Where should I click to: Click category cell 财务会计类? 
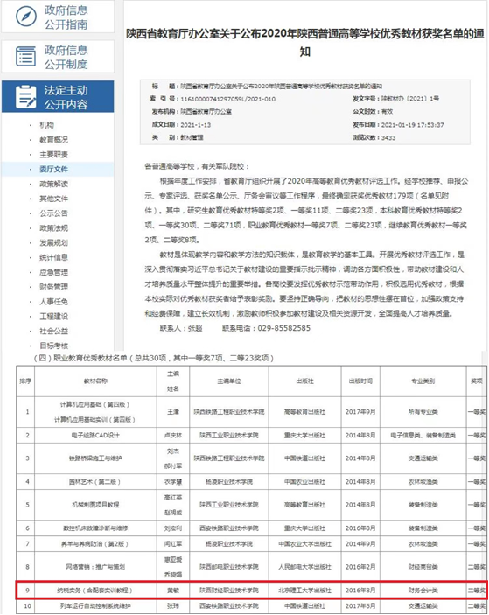(x=423, y=591)
